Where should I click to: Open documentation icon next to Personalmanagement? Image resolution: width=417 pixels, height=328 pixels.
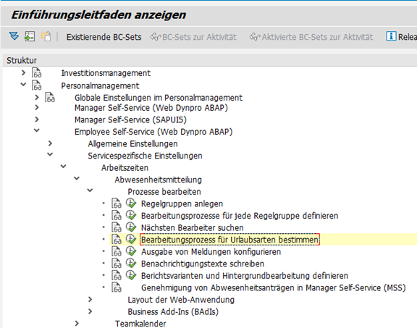(36, 85)
